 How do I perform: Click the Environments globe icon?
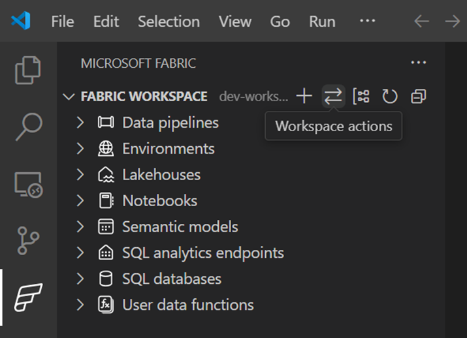point(106,149)
